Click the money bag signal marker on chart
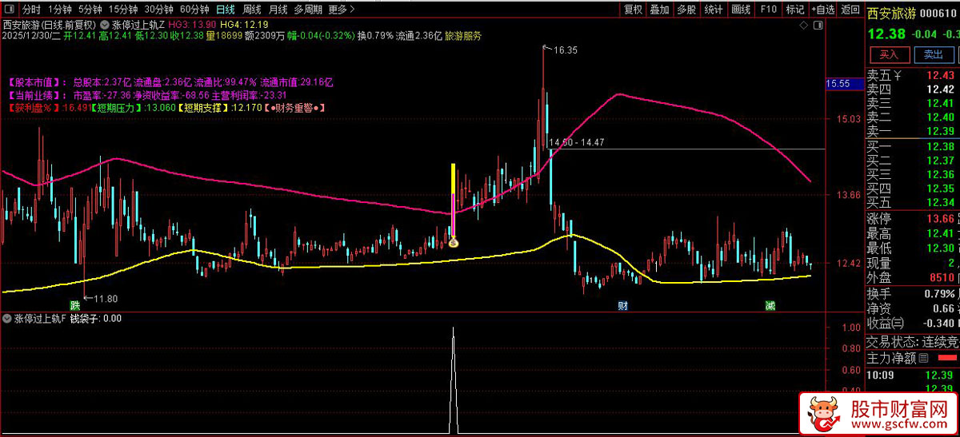This screenshot has height=437, width=960. click(x=453, y=242)
